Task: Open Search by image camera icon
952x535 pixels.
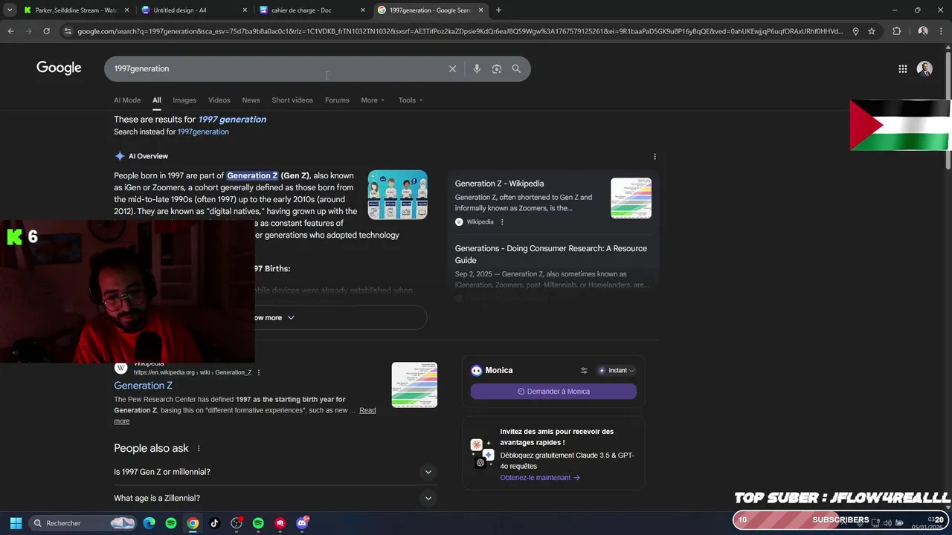Action: (496, 68)
